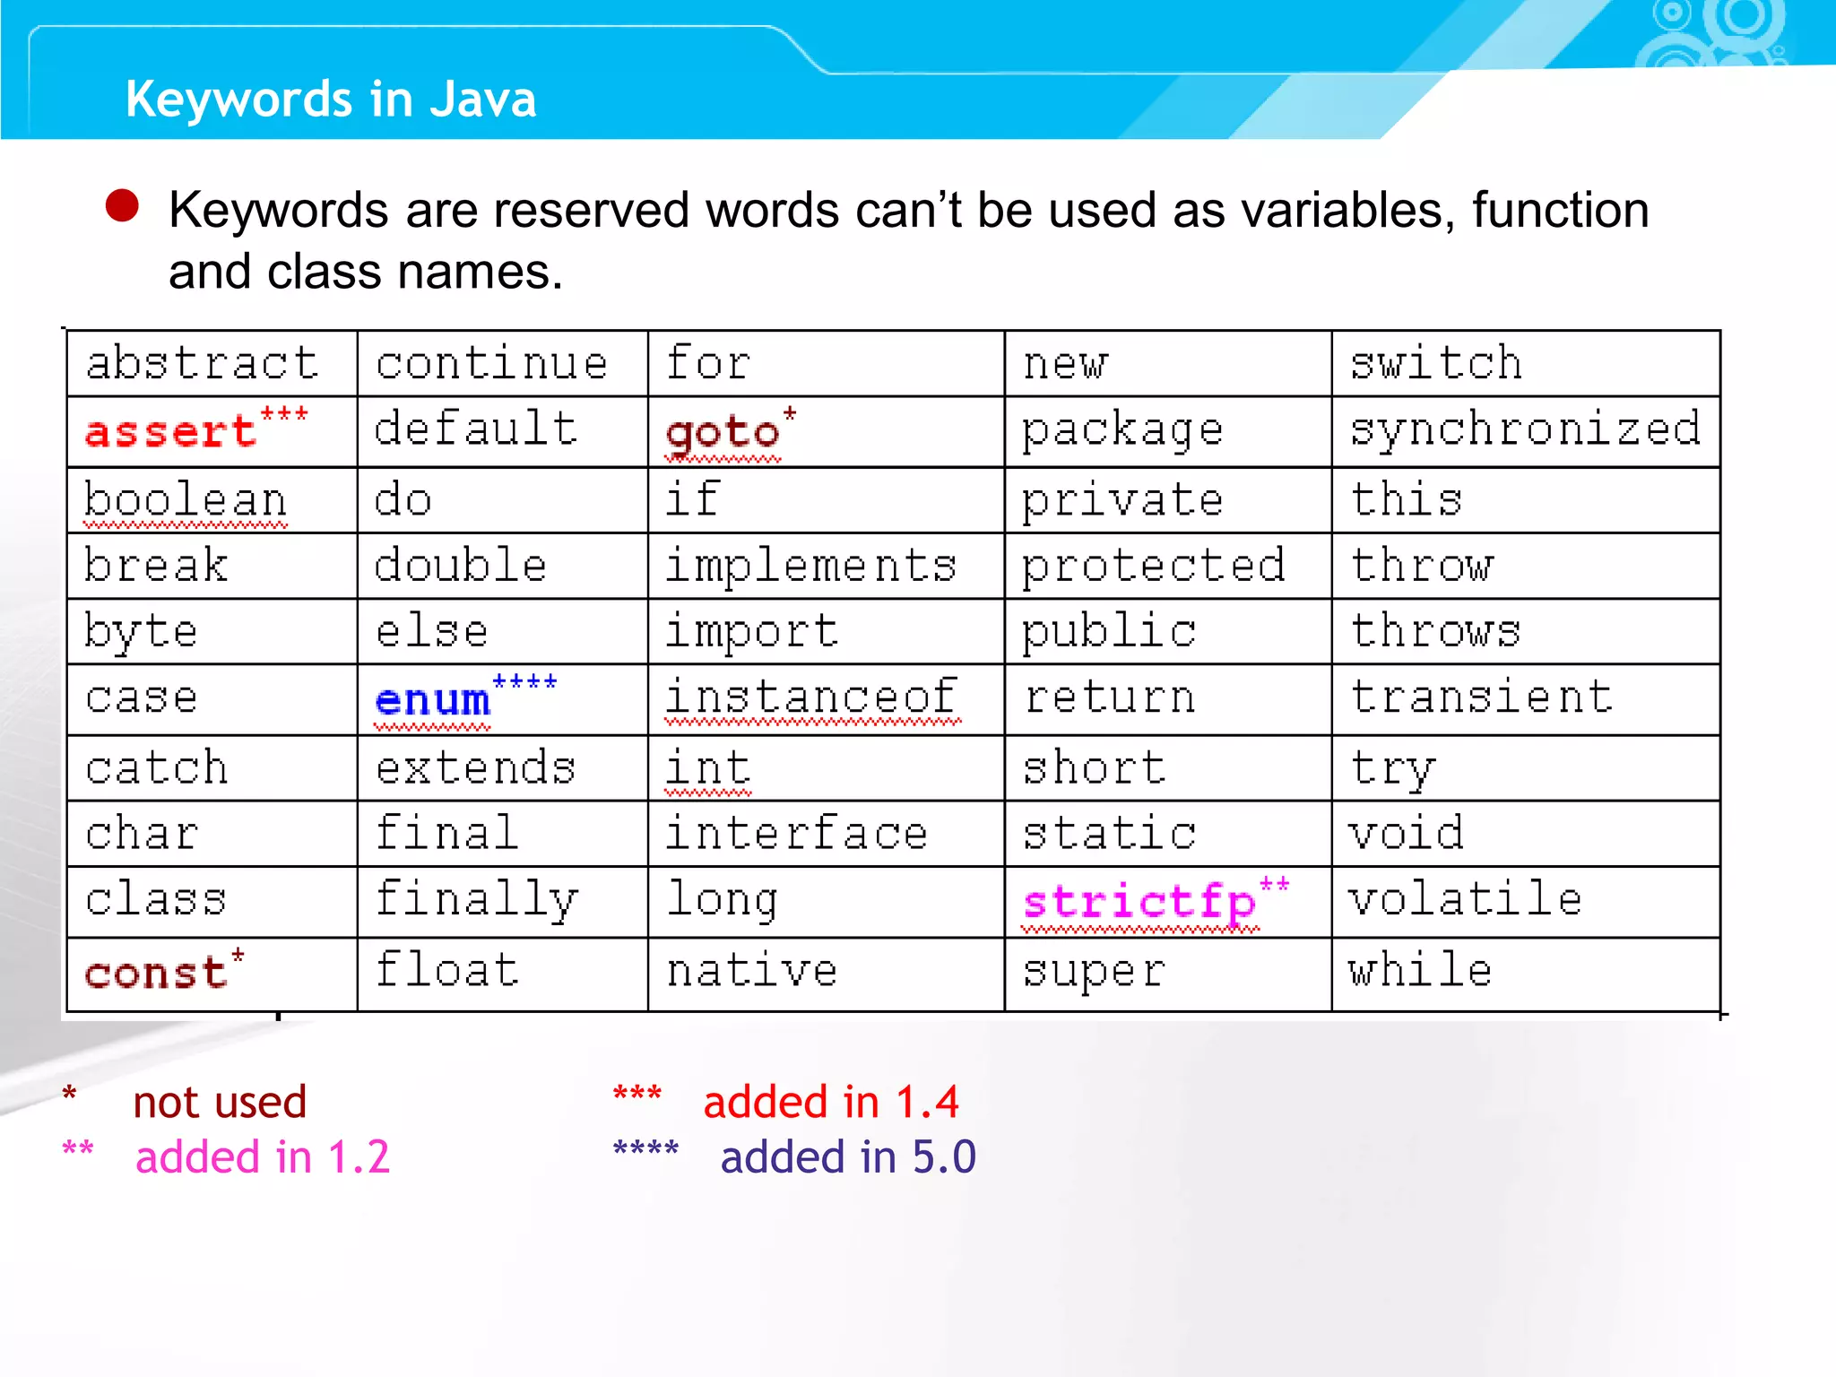
Task: Select the 'int' table cell
Action: click(x=826, y=768)
